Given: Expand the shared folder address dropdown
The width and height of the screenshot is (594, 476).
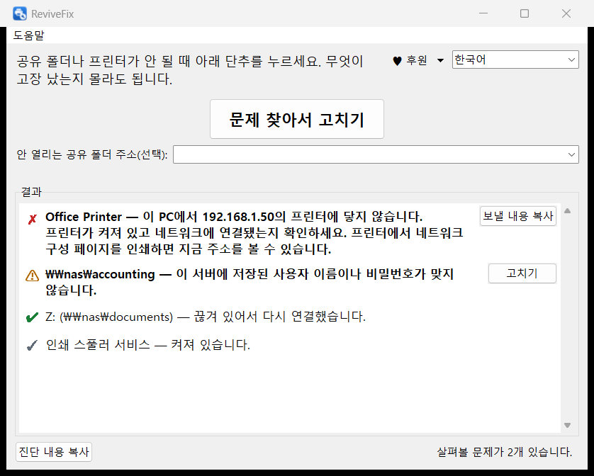Looking at the screenshot, I should tap(571, 154).
